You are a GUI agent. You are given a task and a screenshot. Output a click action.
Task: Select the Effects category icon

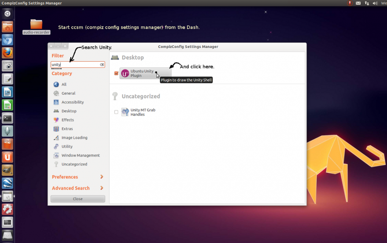tap(56, 120)
